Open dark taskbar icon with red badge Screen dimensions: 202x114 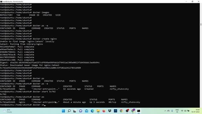[127, 111]
